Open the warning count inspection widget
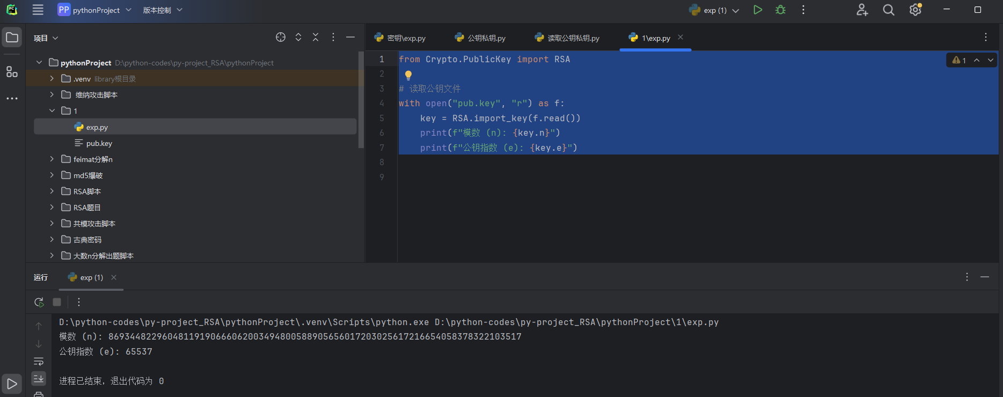Image resolution: width=1003 pixels, height=397 pixels. (x=960, y=60)
